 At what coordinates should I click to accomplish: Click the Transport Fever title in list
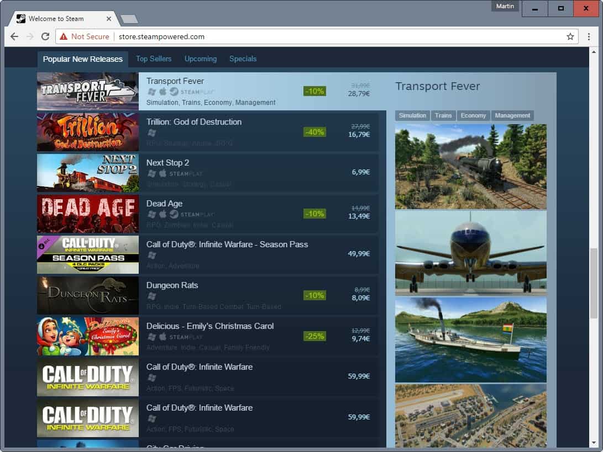(175, 81)
